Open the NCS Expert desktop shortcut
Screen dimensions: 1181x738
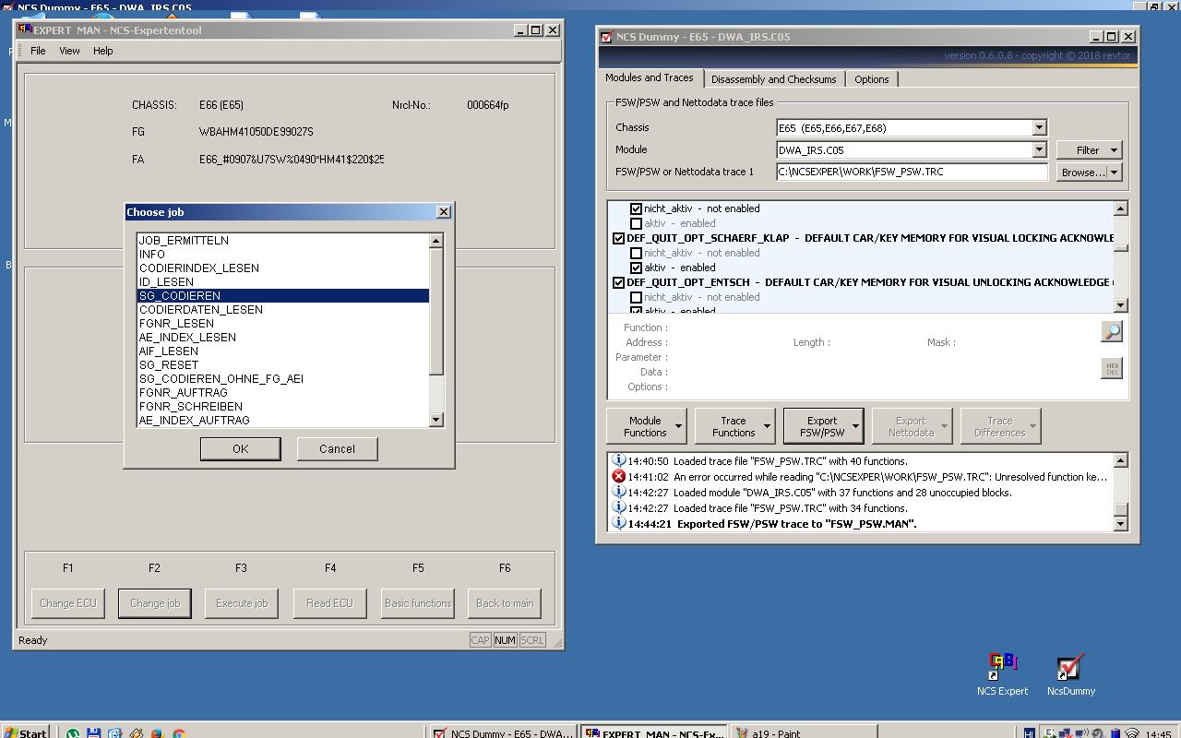(x=1002, y=674)
